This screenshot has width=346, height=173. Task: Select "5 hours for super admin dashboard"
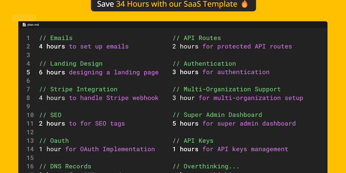click(x=234, y=124)
